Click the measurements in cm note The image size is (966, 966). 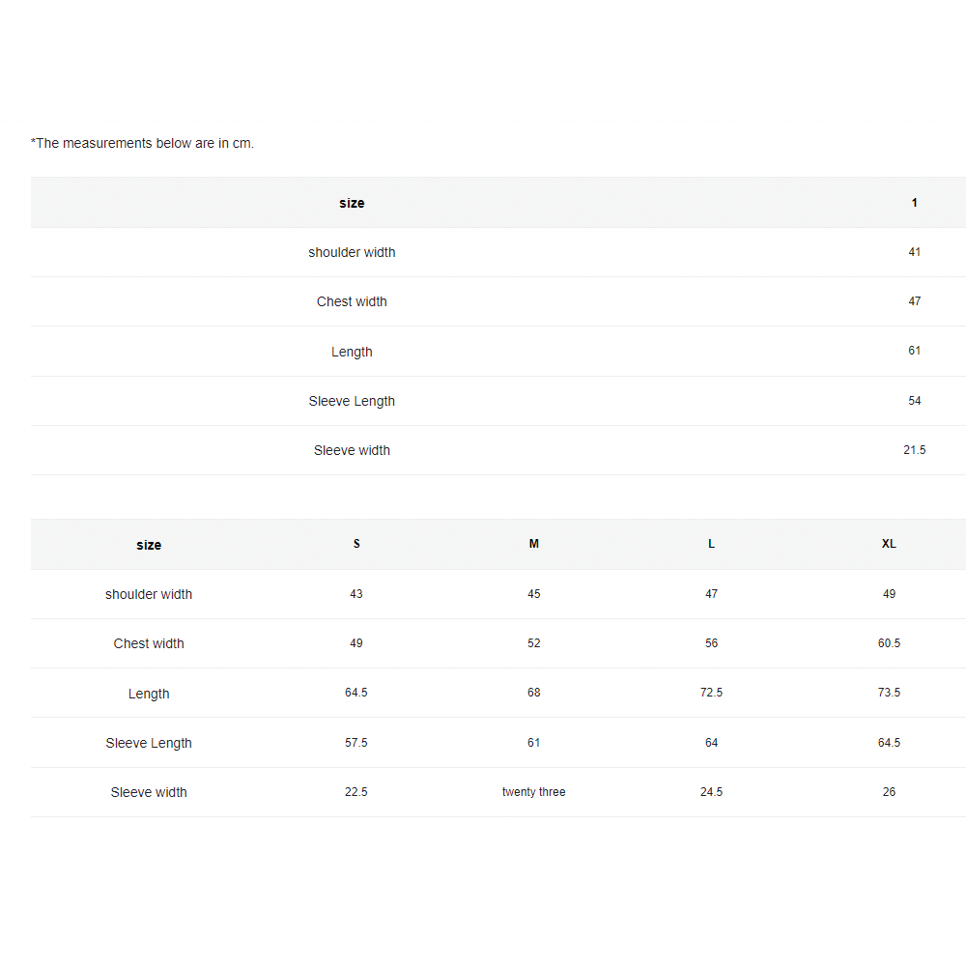click(142, 144)
